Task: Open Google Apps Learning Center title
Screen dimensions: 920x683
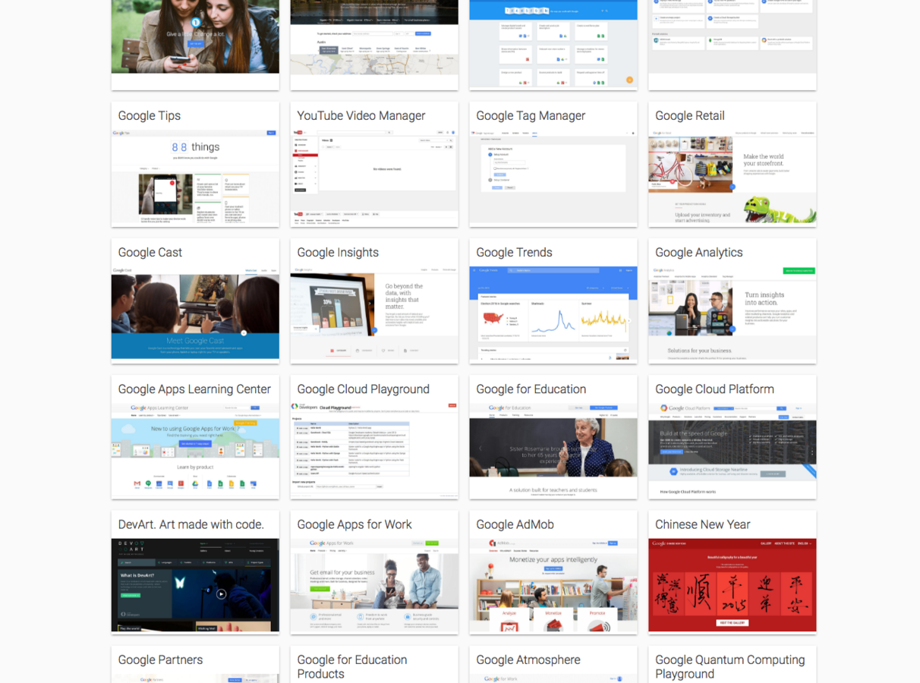Action: pos(194,389)
